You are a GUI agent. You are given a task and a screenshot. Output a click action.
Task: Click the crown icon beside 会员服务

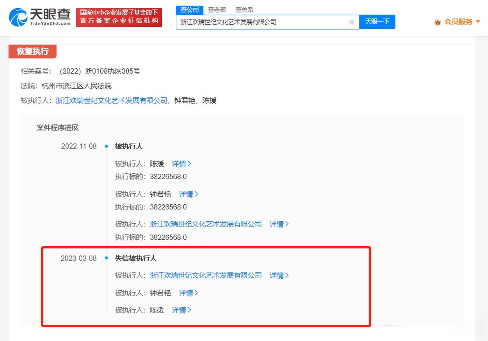coord(437,22)
